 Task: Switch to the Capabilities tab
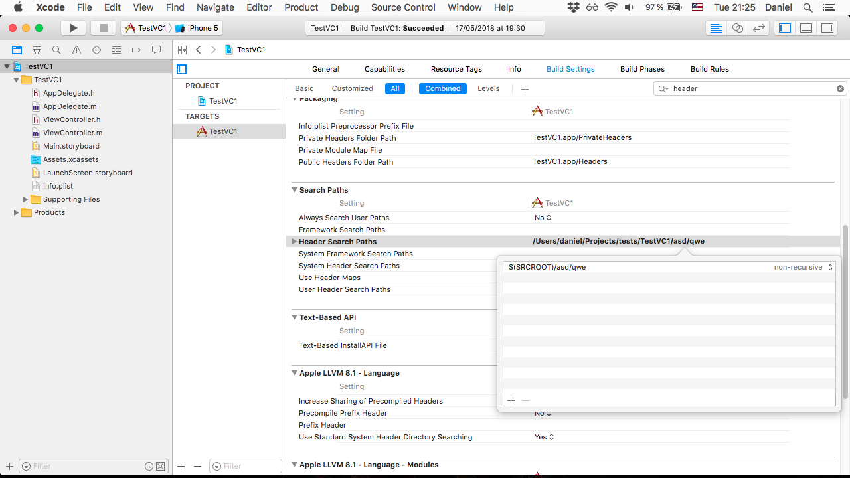pos(384,69)
